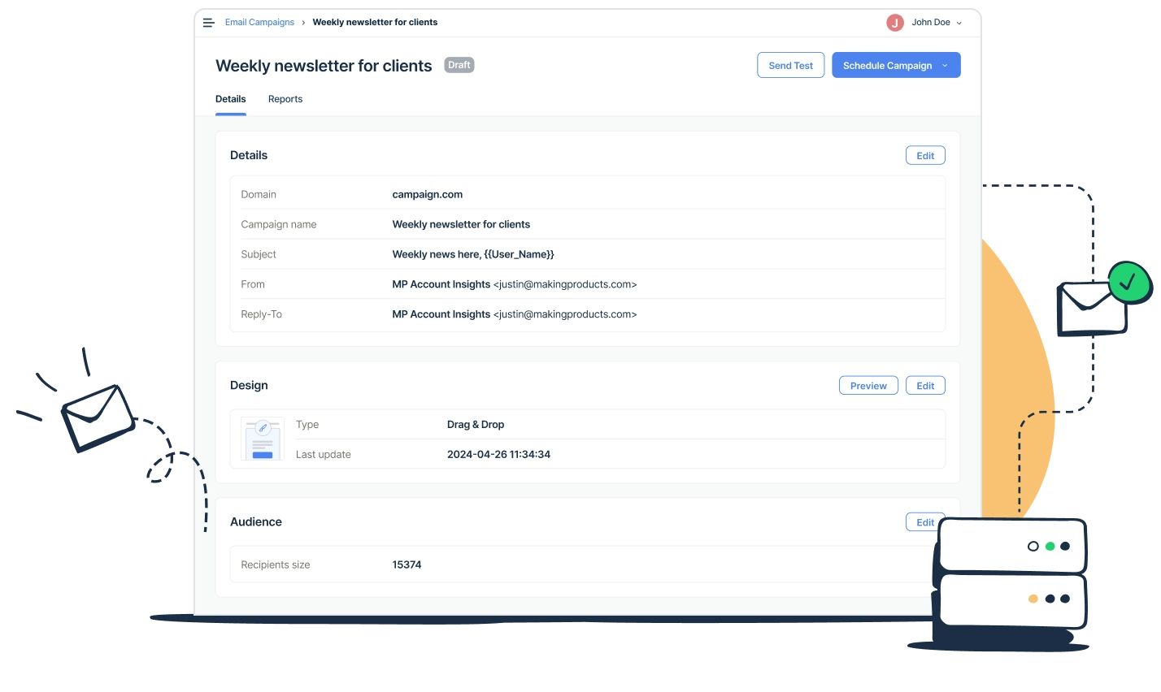Open the hamburger navigation menu

point(209,23)
